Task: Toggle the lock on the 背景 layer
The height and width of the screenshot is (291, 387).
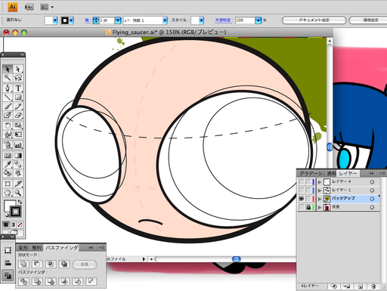Action: click(308, 207)
